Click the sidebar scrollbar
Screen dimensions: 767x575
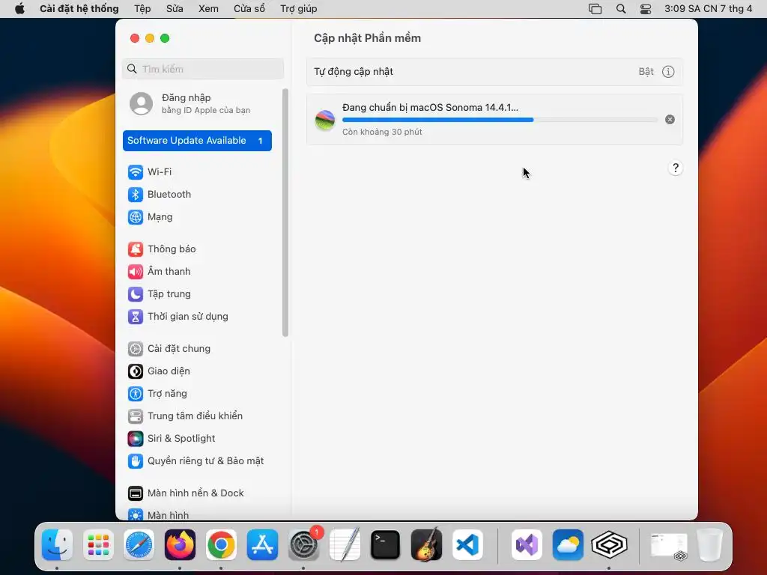click(285, 213)
